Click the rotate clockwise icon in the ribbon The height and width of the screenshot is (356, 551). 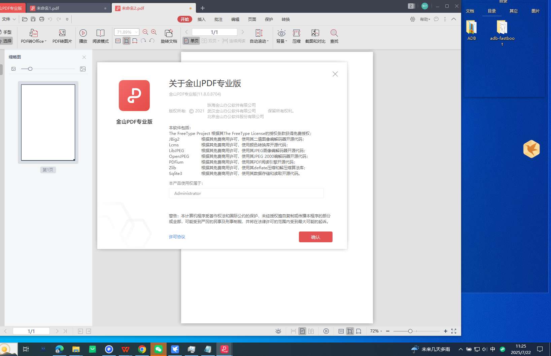click(x=143, y=41)
